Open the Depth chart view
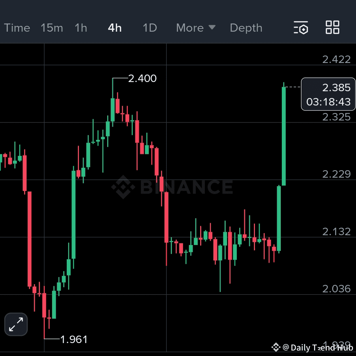 click(x=246, y=28)
